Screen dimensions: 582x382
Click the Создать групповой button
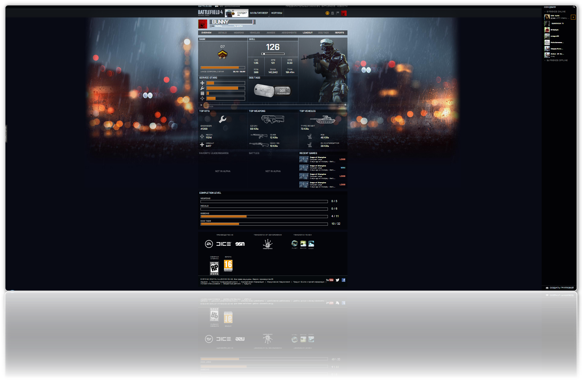click(560, 288)
